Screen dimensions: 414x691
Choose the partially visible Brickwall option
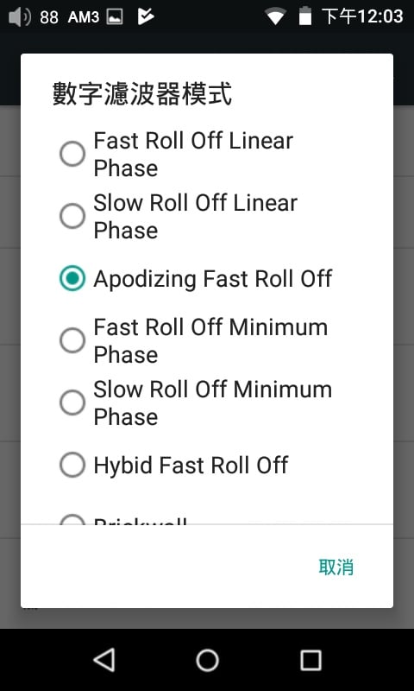pyautogui.click(x=207, y=520)
